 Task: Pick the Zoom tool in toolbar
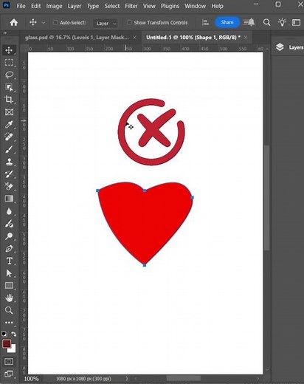[x=9, y=310]
